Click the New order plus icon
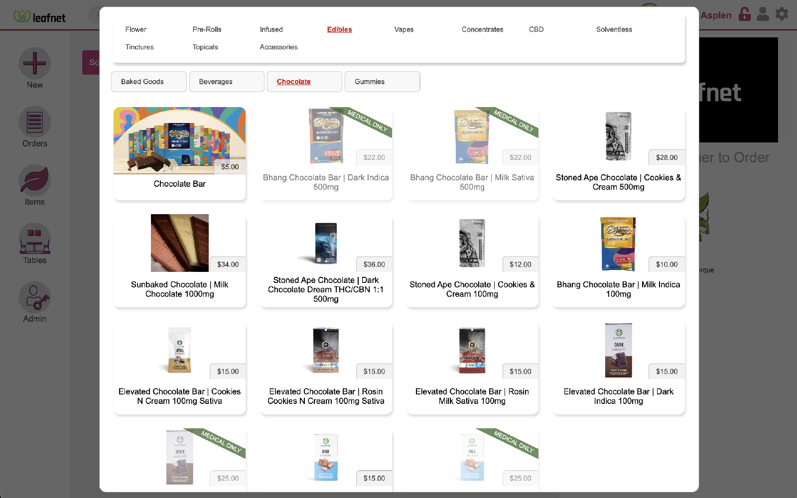 tap(34, 64)
